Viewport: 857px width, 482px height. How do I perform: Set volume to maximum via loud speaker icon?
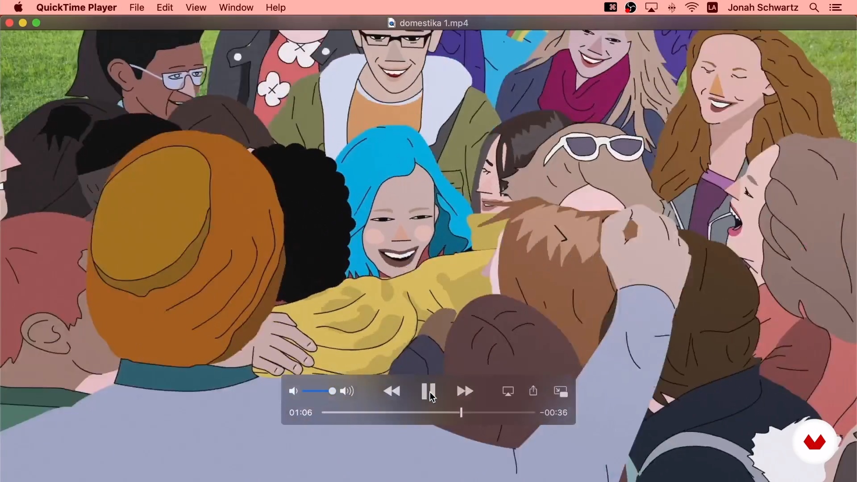tap(347, 391)
